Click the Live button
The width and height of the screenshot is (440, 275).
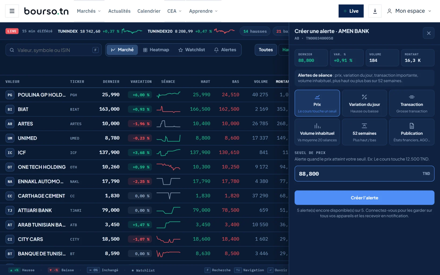(351, 11)
